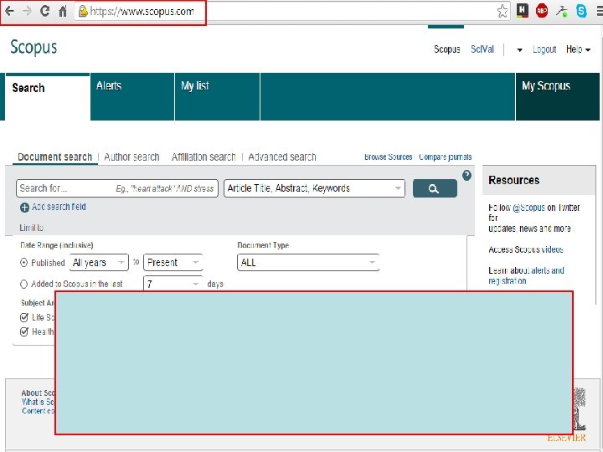Expand the user account dropdown arrow

tap(519, 50)
